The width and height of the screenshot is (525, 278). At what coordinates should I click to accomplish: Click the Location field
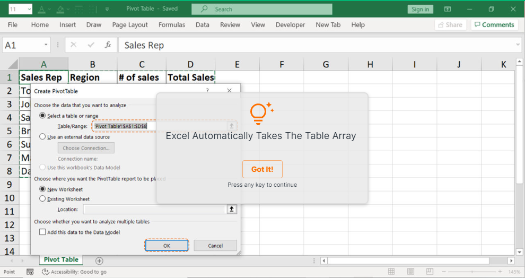coord(154,210)
